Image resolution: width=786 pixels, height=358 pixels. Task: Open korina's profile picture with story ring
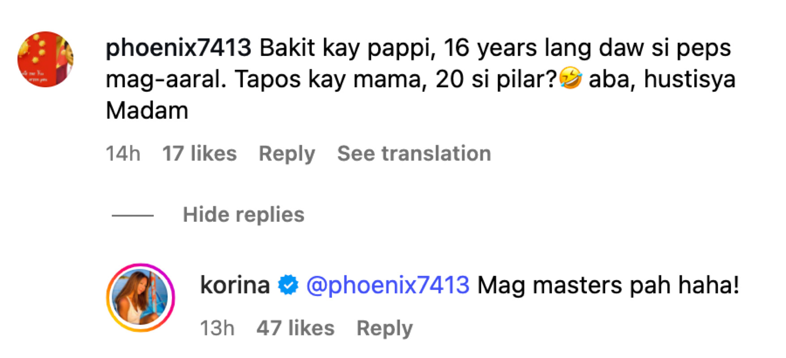click(x=141, y=298)
